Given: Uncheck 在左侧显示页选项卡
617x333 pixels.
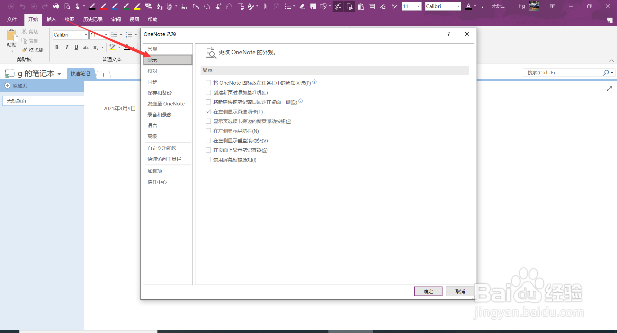Looking at the screenshot, I should [x=208, y=112].
